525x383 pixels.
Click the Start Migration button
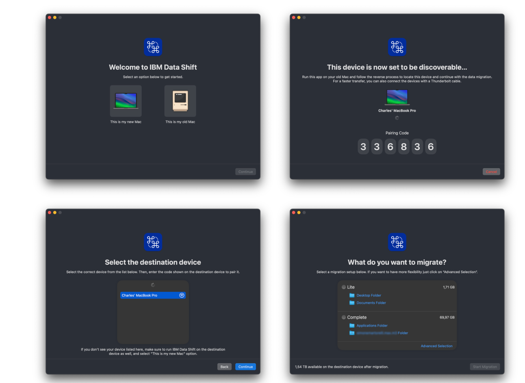[485, 367]
